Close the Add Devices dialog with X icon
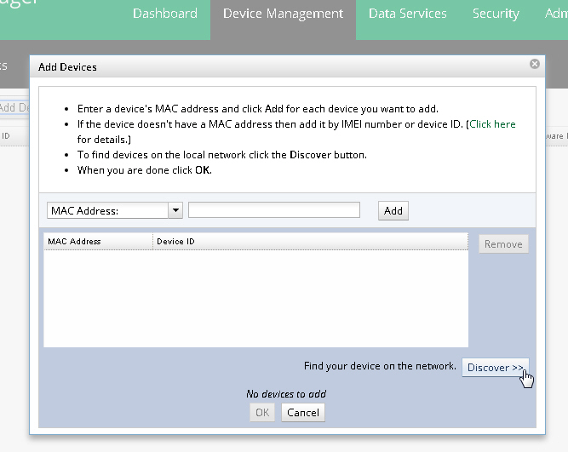This screenshot has height=452, width=568. [535, 64]
